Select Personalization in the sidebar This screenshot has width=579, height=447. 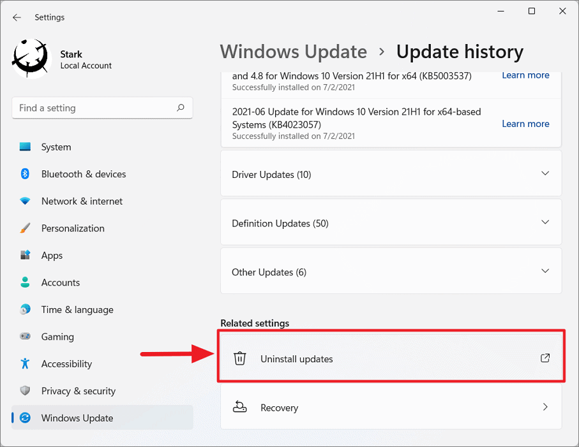tap(102, 228)
